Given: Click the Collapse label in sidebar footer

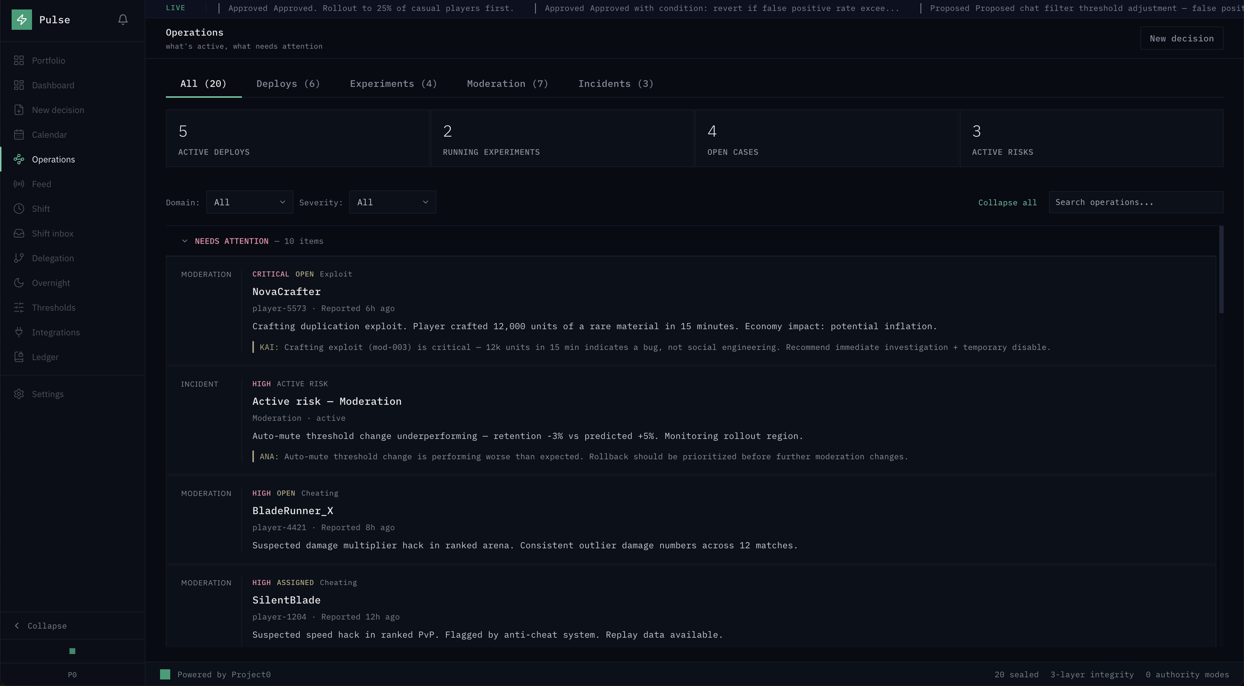Looking at the screenshot, I should pyautogui.click(x=47, y=626).
